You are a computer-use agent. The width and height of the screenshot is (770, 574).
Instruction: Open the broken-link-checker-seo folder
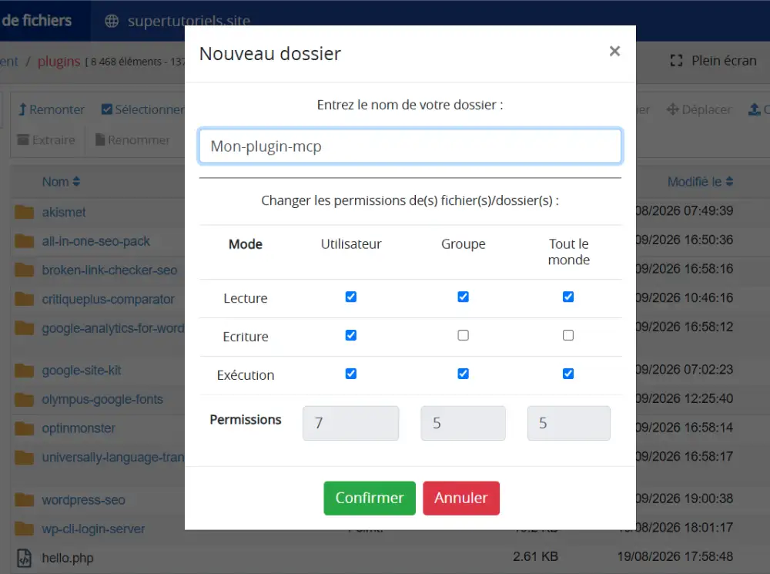click(109, 270)
